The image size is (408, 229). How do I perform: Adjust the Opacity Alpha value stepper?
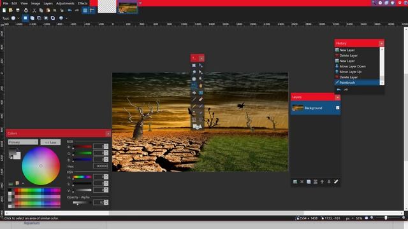[x=106, y=202]
